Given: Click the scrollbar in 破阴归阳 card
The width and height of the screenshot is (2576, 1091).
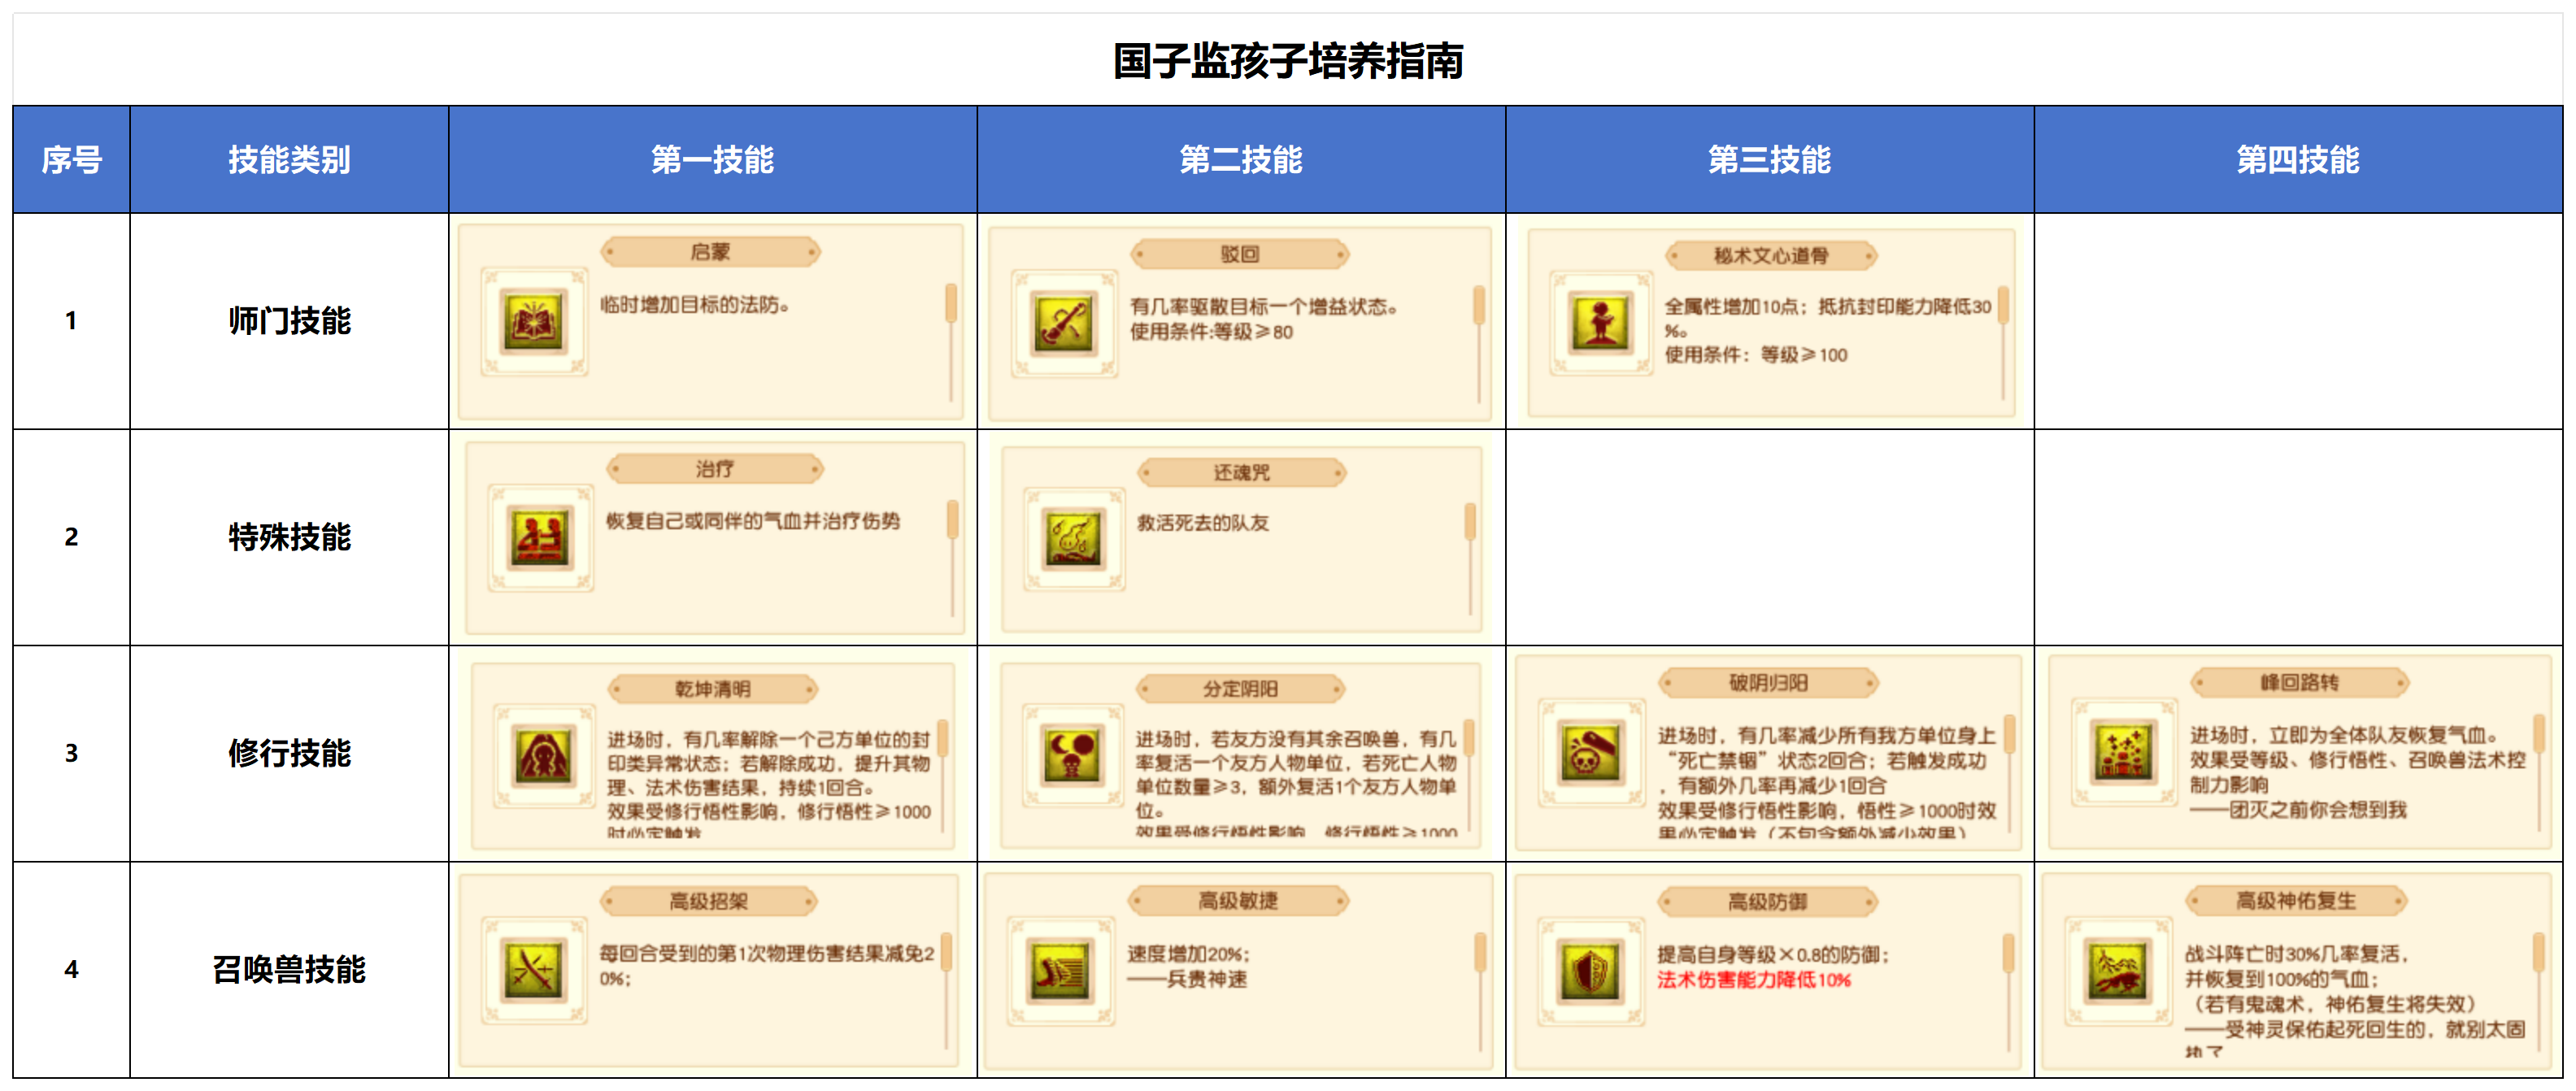Looking at the screenshot, I should point(2009,735).
